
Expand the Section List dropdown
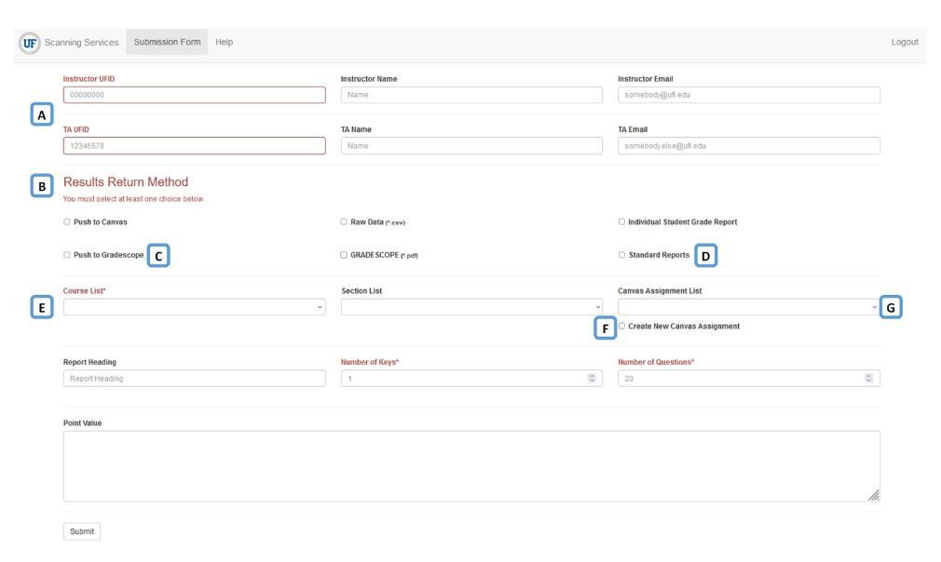click(471, 307)
